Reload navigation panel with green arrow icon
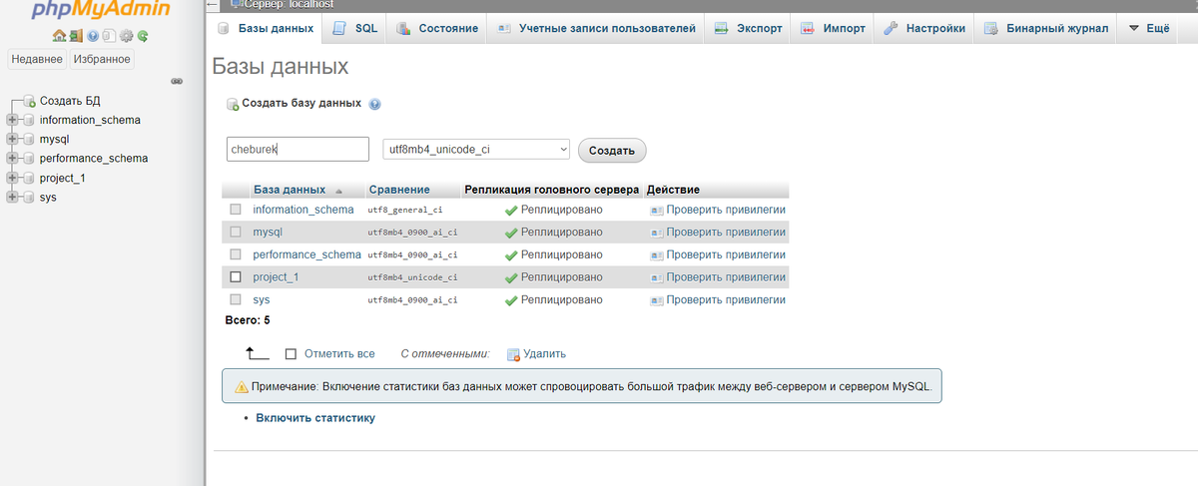This screenshot has height=486, width=1198. pyautogui.click(x=143, y=36)
